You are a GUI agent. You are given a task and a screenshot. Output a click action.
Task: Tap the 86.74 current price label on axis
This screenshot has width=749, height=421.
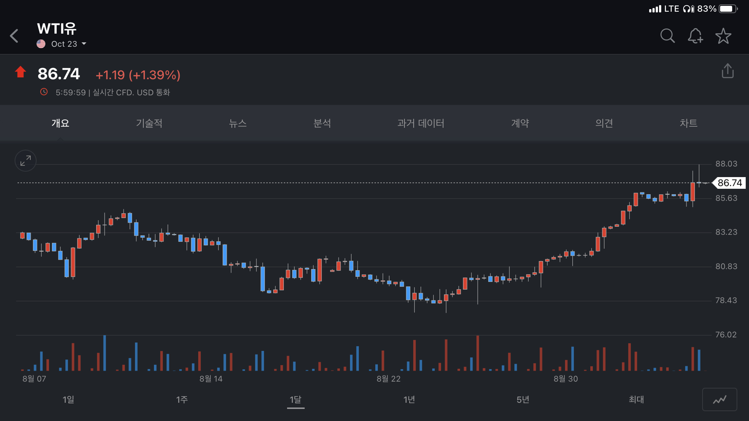pyautogui.click(x=729, y=183)
